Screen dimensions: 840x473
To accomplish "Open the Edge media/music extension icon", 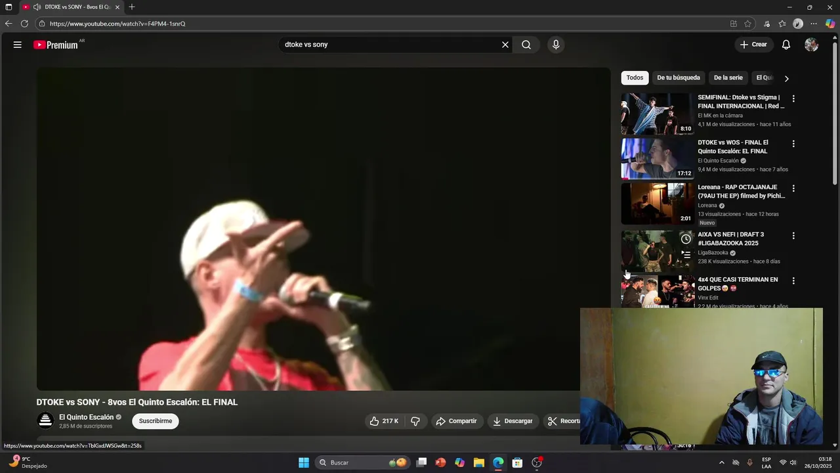I will tap(766, 24).
